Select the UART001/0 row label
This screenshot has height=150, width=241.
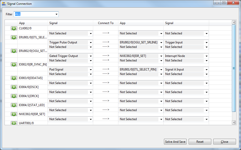tap(26, 123)
